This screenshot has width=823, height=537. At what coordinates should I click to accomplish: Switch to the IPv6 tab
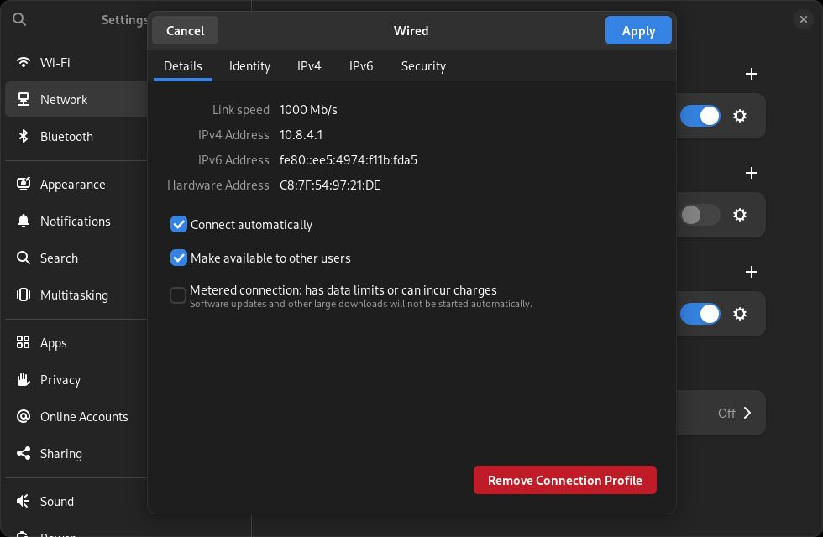click(361, 66)
